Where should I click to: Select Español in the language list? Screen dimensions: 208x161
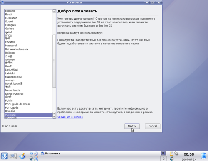[29, 11]
